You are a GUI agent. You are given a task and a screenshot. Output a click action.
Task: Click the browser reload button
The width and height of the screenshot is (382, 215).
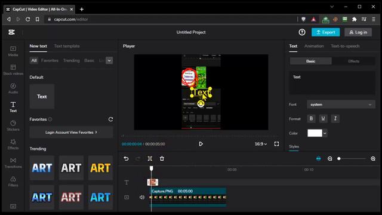tap(28, 19)
